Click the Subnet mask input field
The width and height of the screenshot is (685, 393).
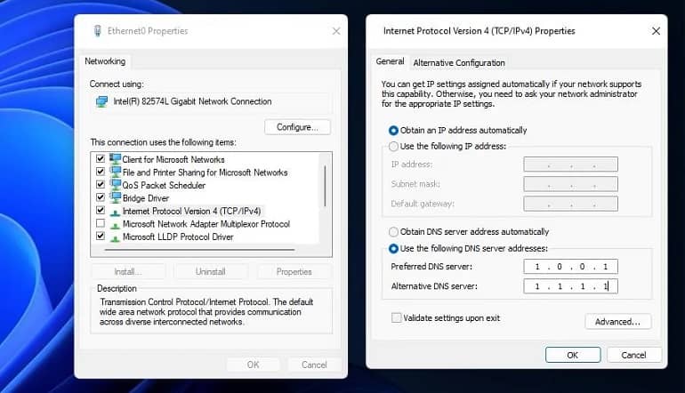click(570, 184)
